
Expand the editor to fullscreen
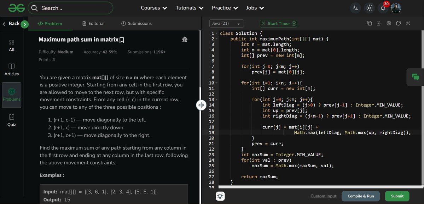coord(408,23)
